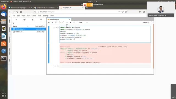The height and width of the screenshot is (99, 176).
Task: Open the cell type Code dropdown
Action: point(83,23)
